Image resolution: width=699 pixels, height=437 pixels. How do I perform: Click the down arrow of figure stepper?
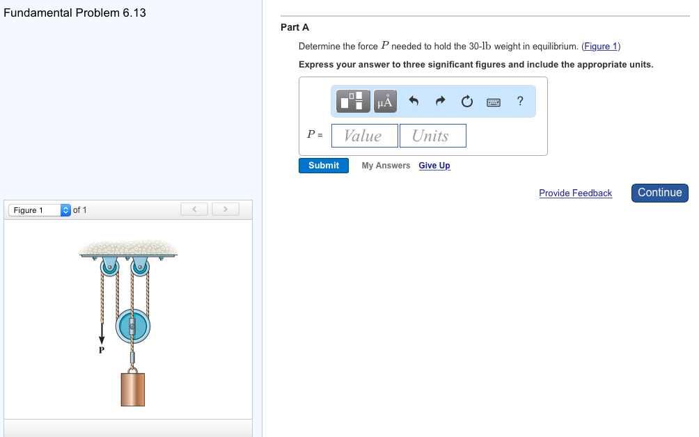click(x=65, y=212)
